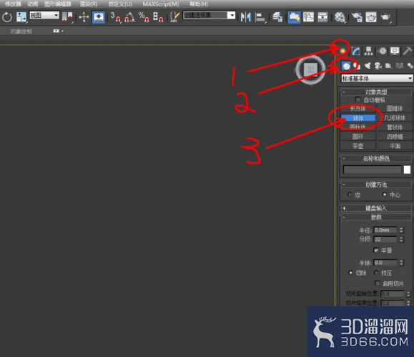
Task: Switch to the Hierarchy panel tab
Action: coord(368,51)
